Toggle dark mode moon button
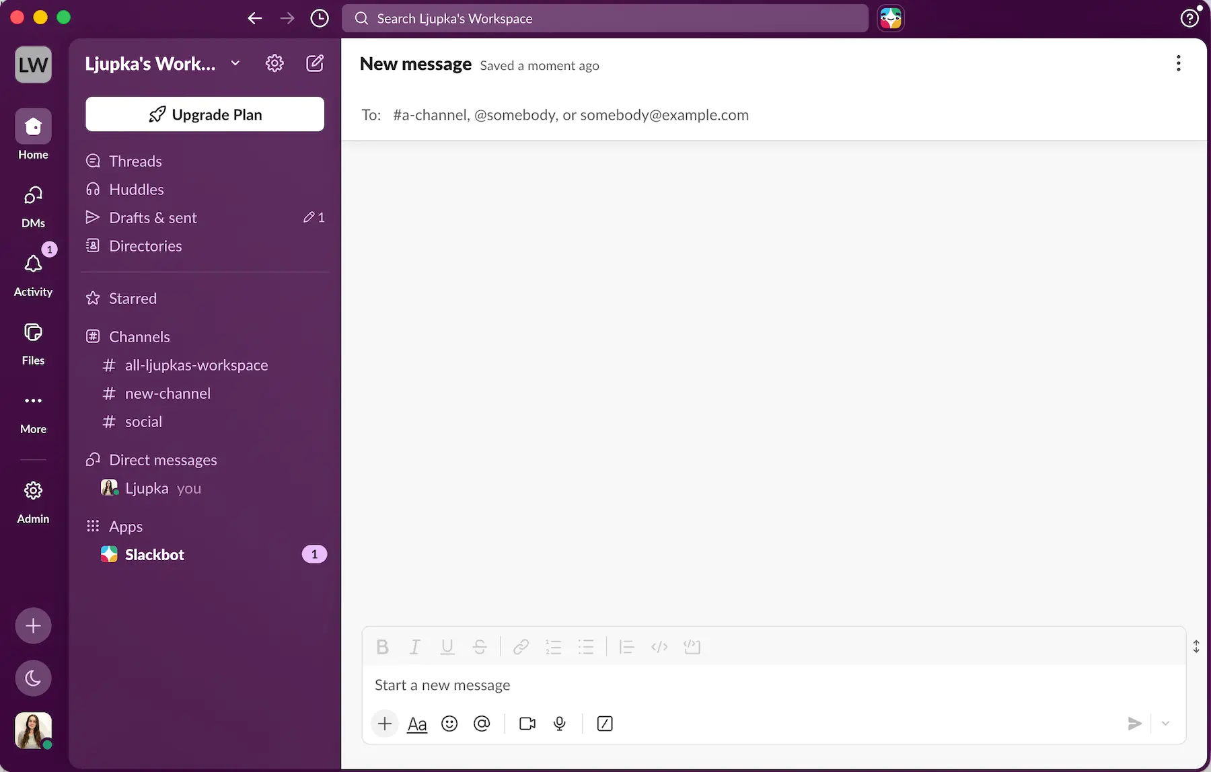The height and width of the screenshot is (772, 1211). tap(33, 678)
